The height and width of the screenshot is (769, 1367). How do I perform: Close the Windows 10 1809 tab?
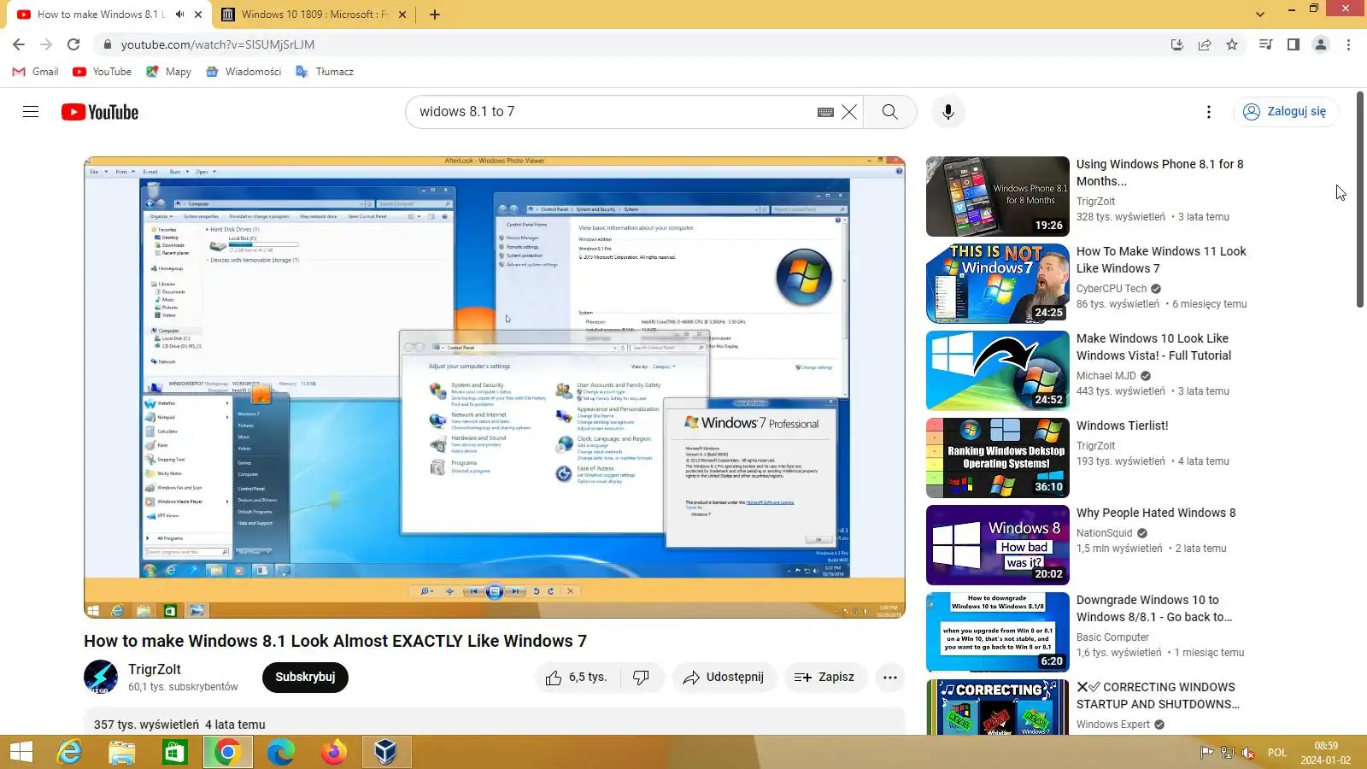[x=403, y=15]
